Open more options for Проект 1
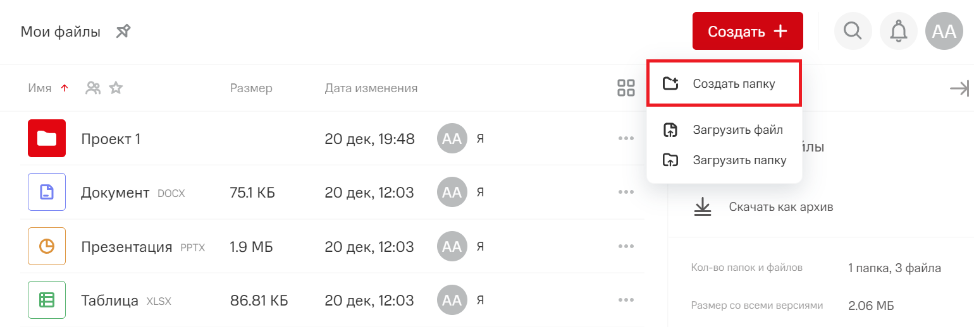 pos(626,138)
